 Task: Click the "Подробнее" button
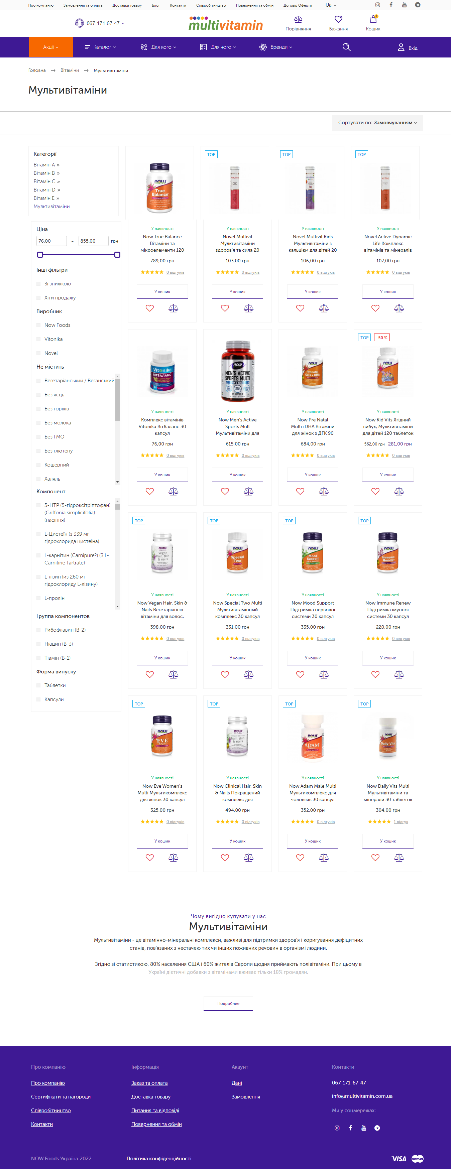[228, 1003]
